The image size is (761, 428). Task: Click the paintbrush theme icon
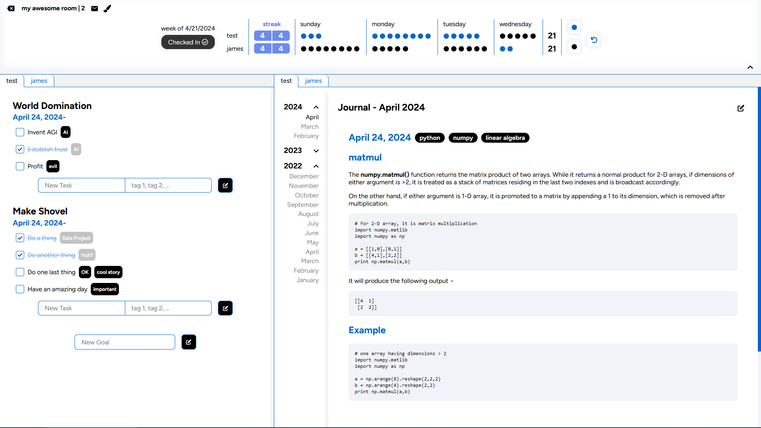click(x=107, y=8)
